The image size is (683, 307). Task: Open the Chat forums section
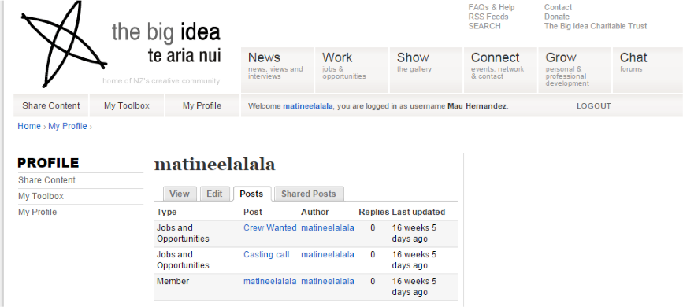(x=648, y=70)
